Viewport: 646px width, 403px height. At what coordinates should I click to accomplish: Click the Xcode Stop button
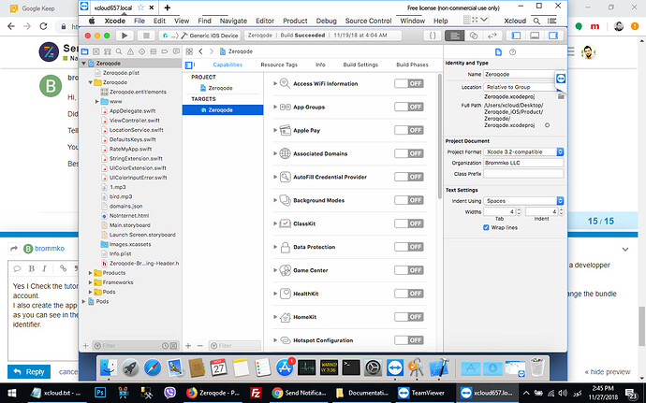click(146, 36)
